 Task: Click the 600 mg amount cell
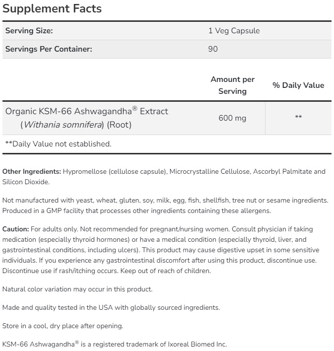coord(232,118)
